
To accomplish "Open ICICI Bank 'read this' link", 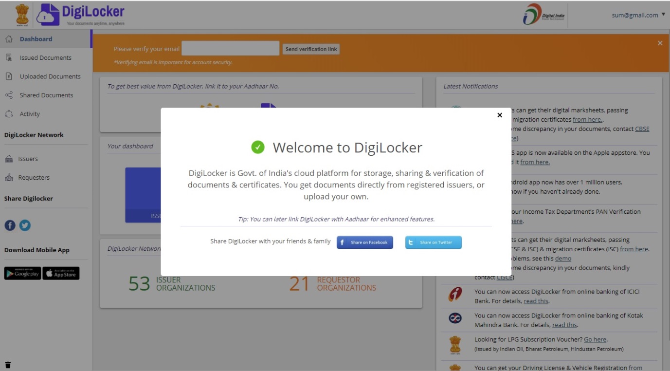I will click(x=536, y=301).
